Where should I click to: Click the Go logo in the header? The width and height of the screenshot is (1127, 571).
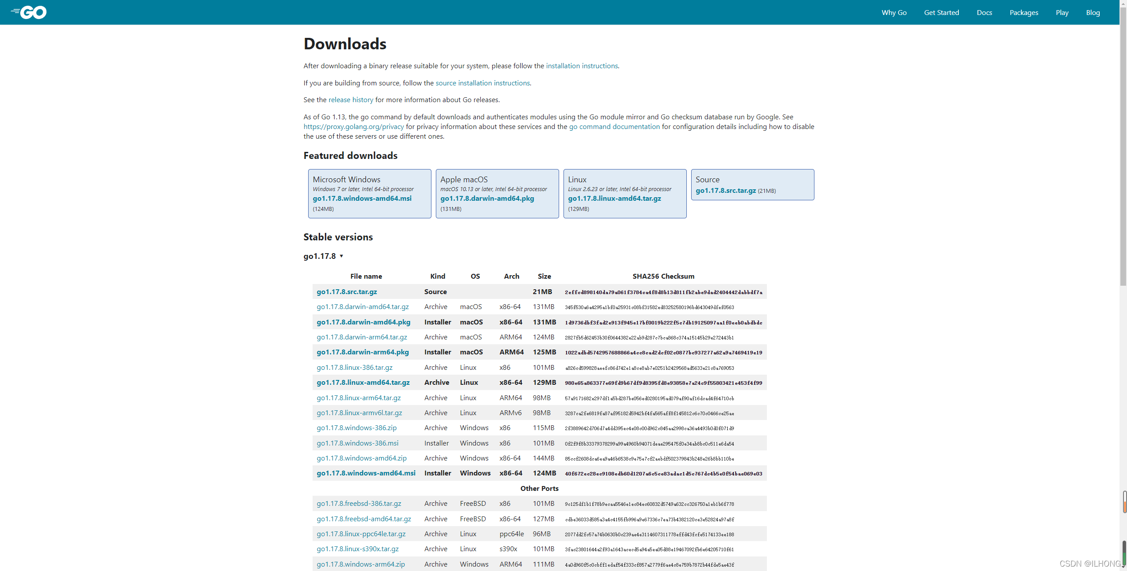[x=29, y=12]
